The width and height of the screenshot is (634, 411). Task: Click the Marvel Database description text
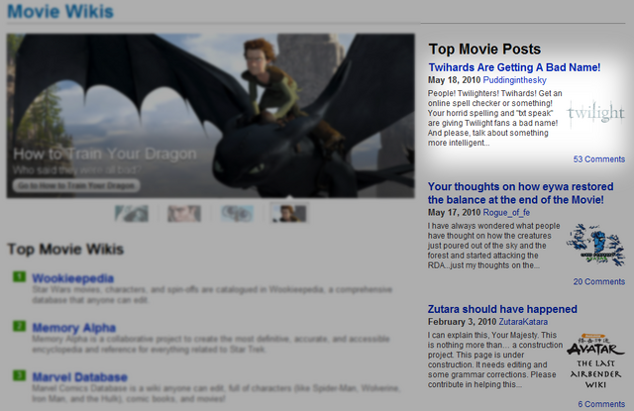216,393
